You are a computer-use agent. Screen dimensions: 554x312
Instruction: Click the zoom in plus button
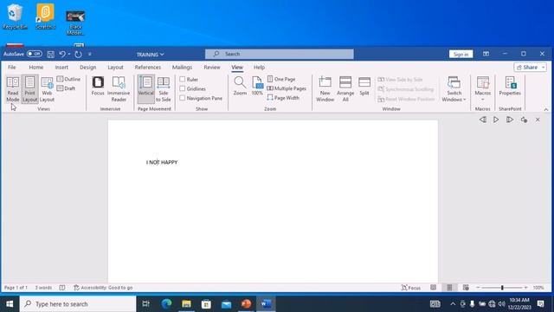coord(525,288)
